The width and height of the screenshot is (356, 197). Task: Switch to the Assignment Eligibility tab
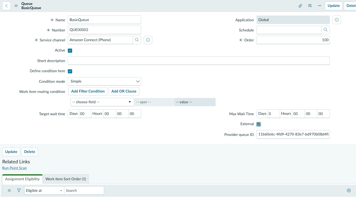pos(23,179)
